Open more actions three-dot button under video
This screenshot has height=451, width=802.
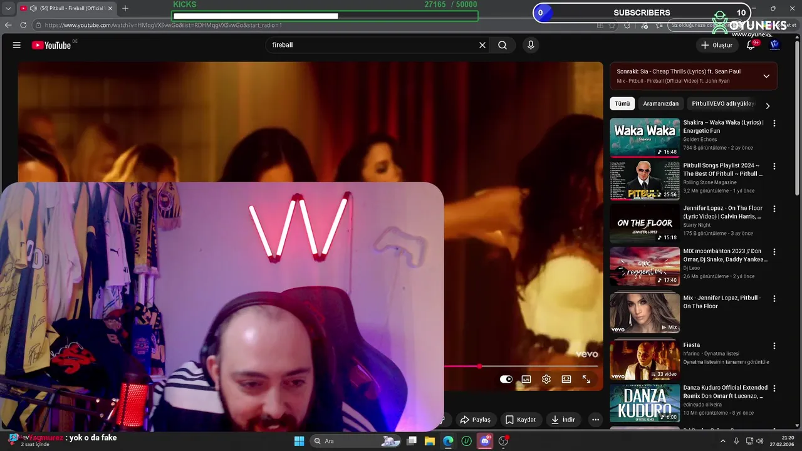coord(595,420)
